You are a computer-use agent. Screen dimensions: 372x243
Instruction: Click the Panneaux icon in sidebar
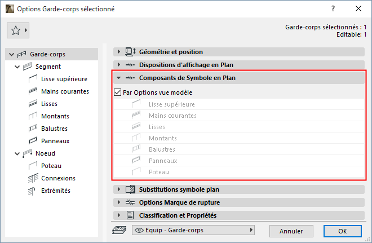tap(33, 141)
